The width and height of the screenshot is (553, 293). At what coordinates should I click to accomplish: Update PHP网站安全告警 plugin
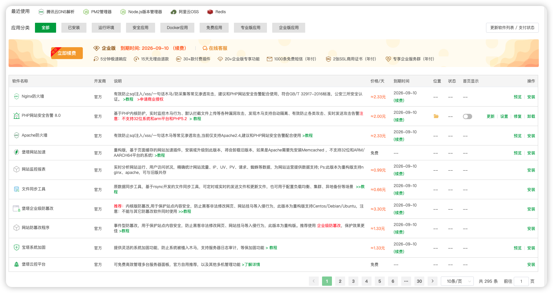(491, 116)
